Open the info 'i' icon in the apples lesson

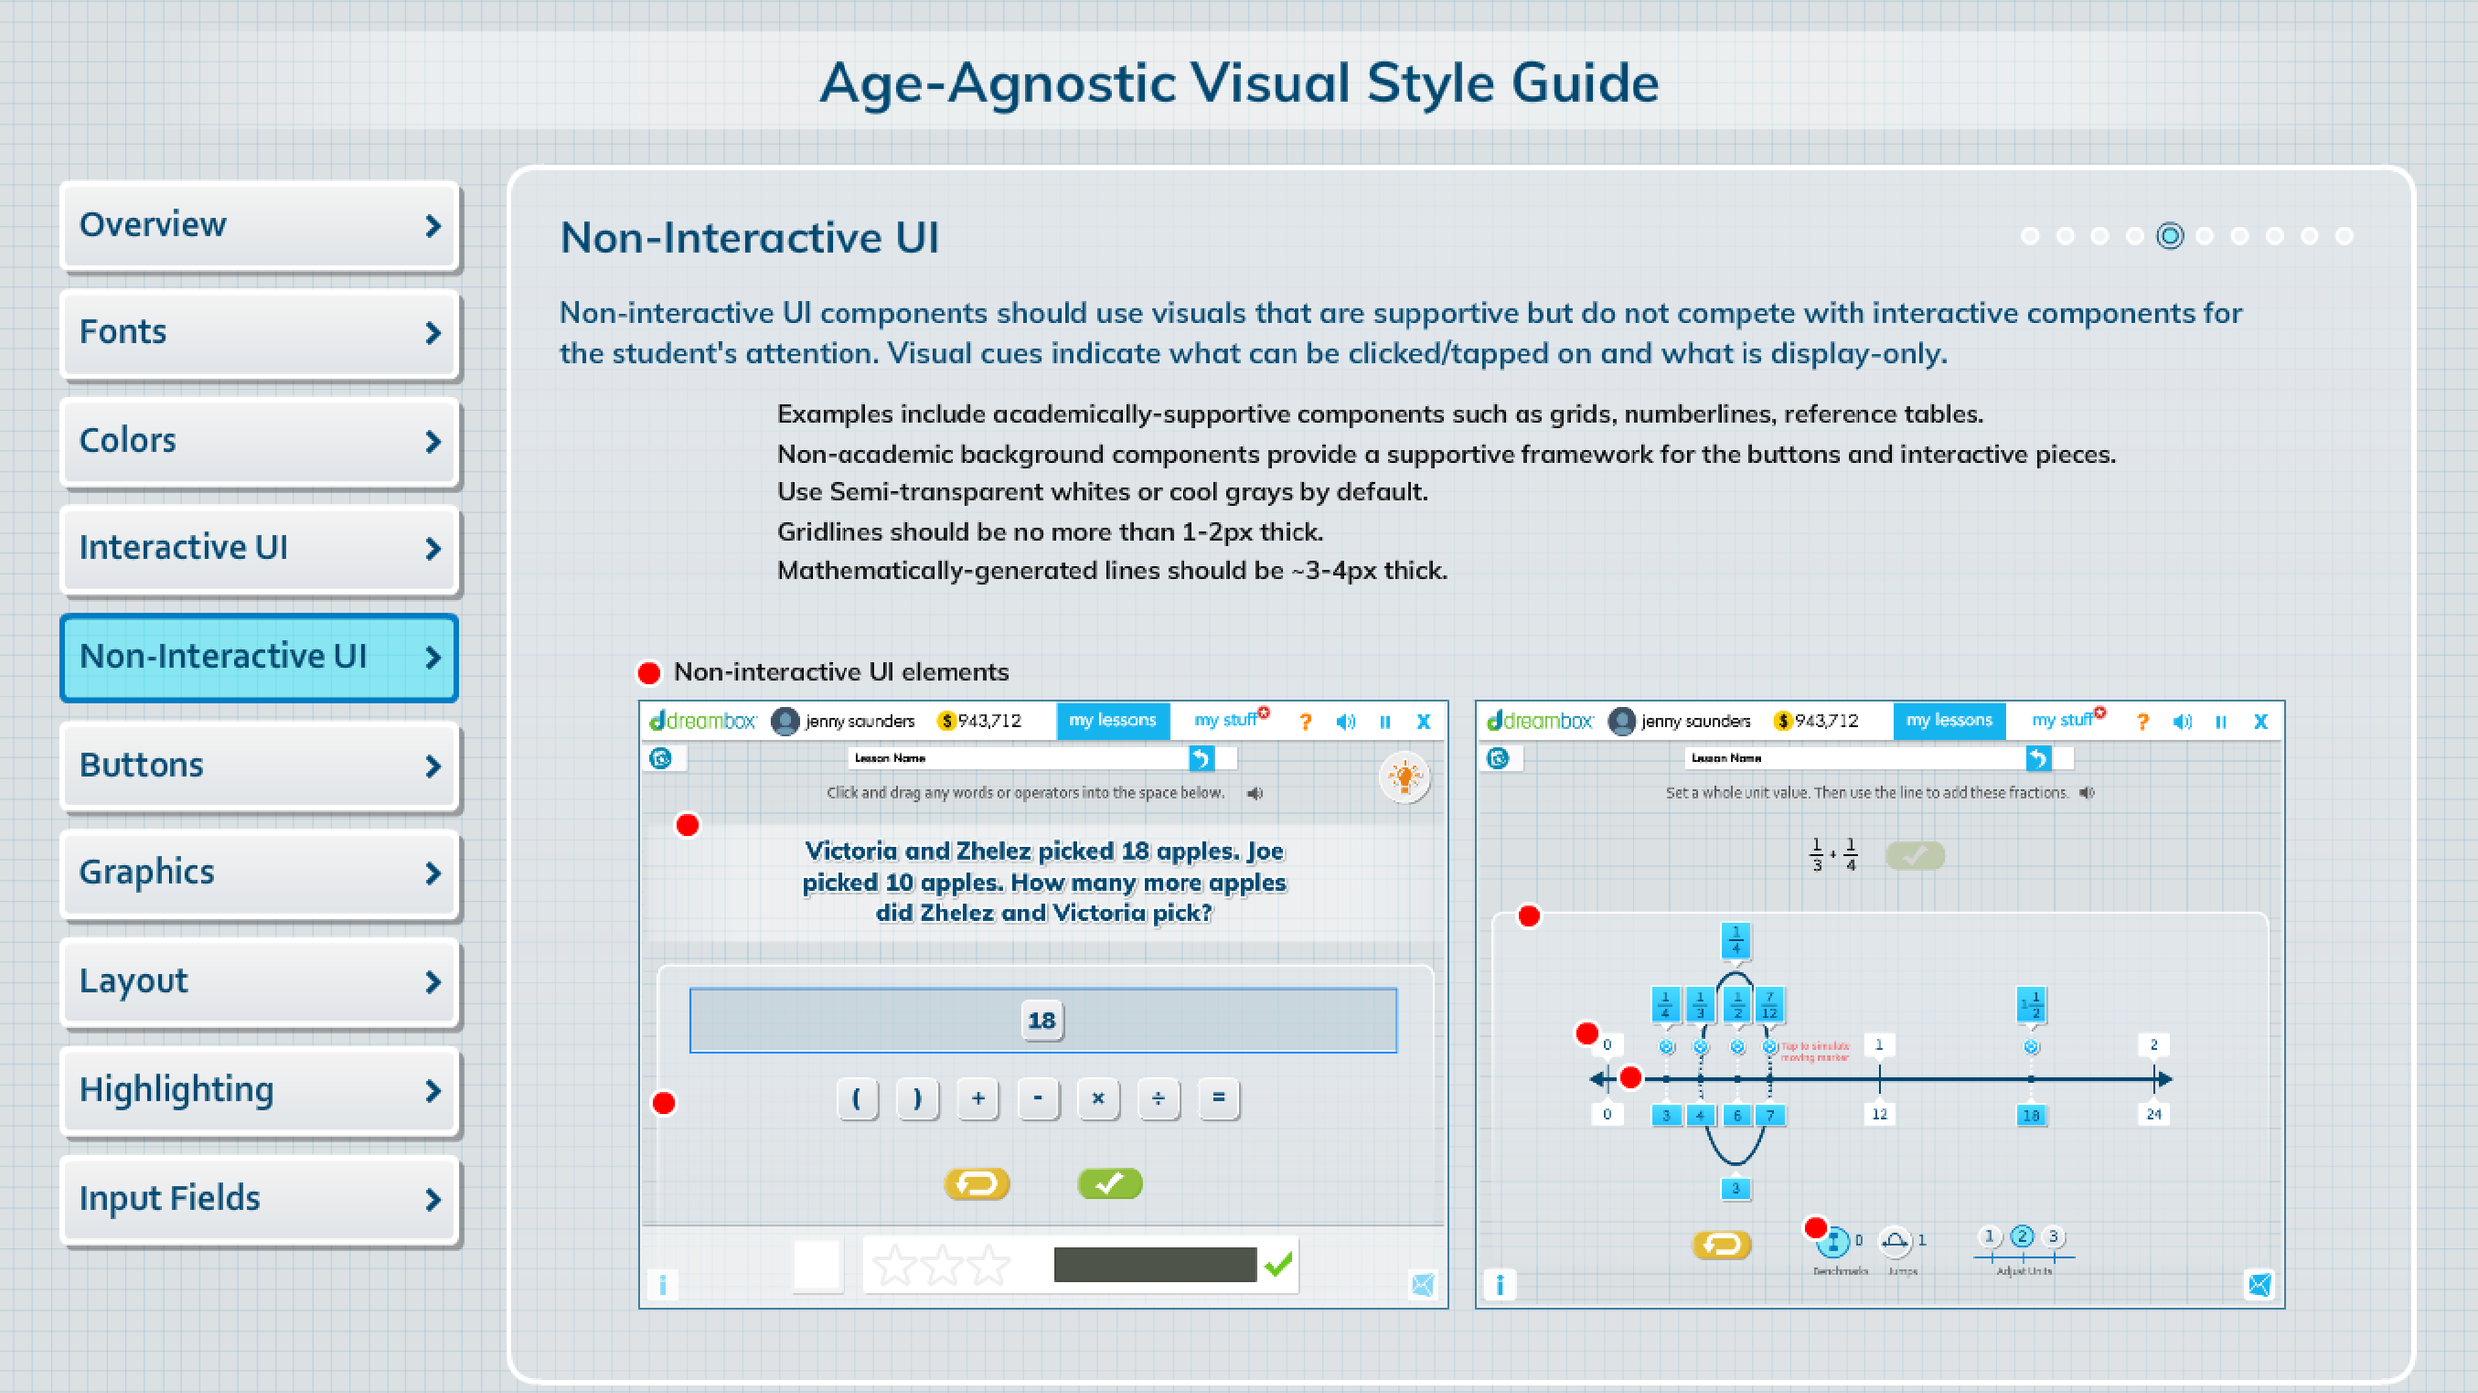[x=663, y=1285]
